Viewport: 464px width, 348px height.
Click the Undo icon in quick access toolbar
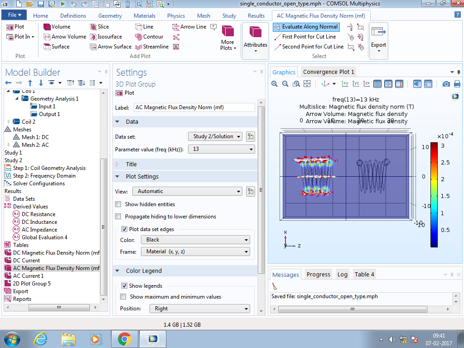73,4
